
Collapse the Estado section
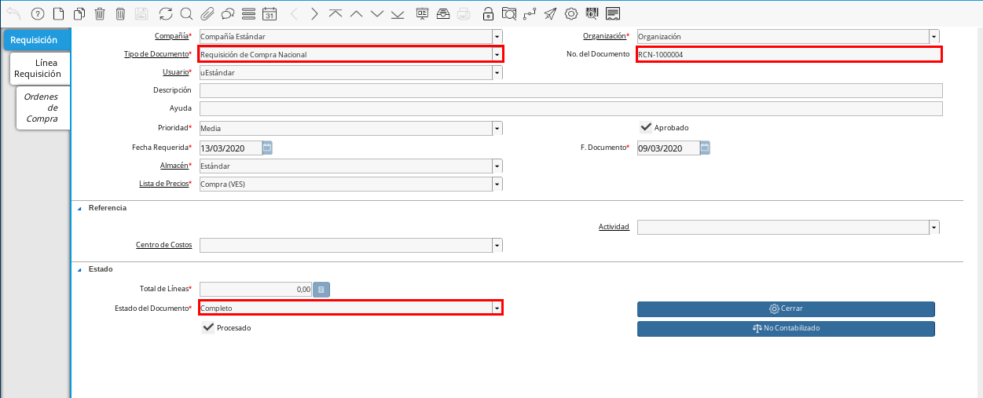tap(79, 269)
